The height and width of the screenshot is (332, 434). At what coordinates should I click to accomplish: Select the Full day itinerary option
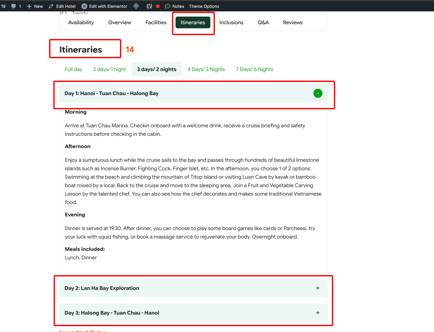pyautogui.click(x=73, y=70)
